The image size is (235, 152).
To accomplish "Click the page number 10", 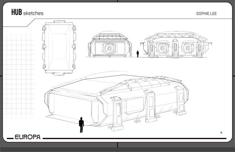I will coord(221,132).
